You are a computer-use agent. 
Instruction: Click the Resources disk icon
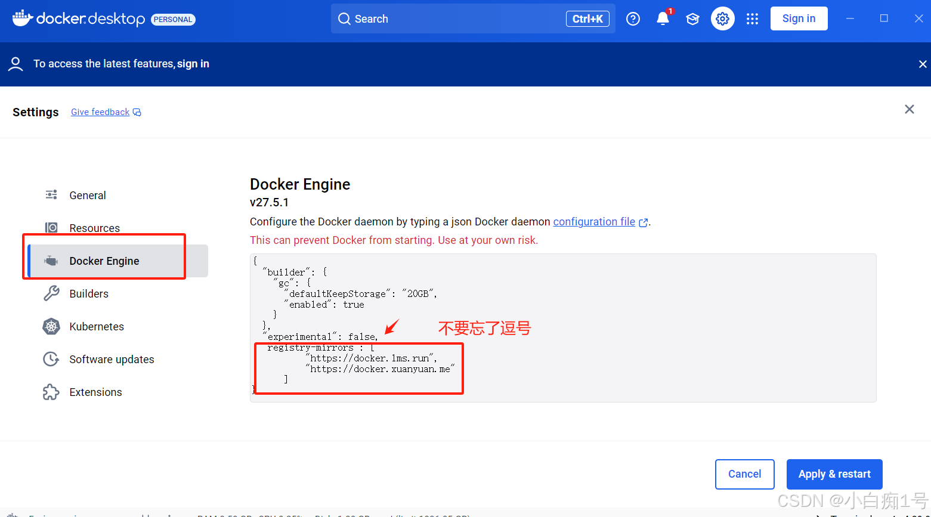51,228
